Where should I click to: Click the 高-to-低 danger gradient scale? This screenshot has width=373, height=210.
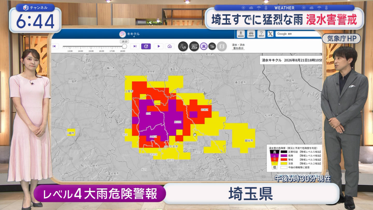[x=274, y=159]
